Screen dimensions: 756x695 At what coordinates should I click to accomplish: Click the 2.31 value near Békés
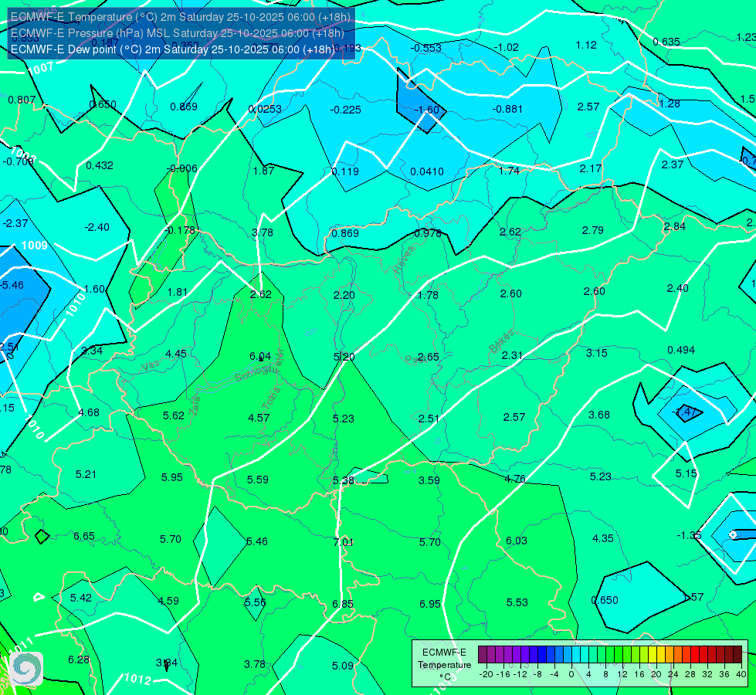point(512,355)
